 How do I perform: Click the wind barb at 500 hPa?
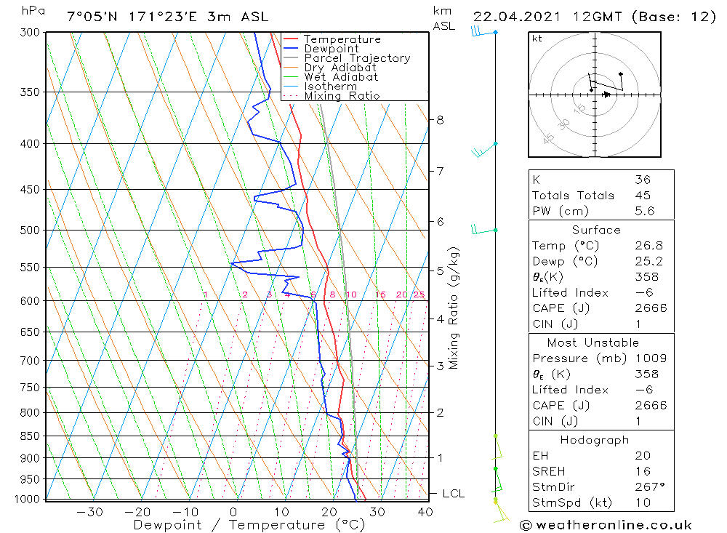click(484, 230)
